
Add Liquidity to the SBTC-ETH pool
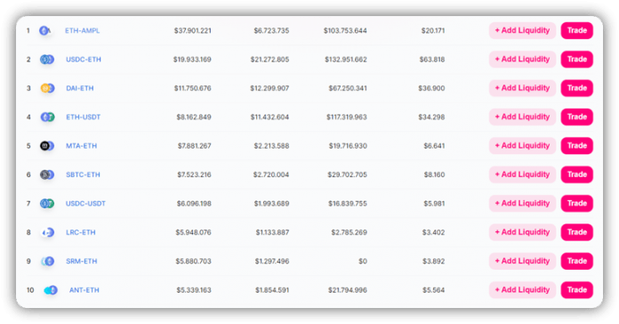coord(522,174)
